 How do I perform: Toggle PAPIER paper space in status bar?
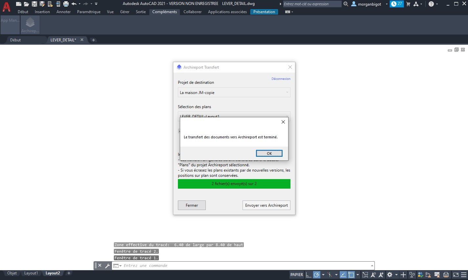coord(297,275)
